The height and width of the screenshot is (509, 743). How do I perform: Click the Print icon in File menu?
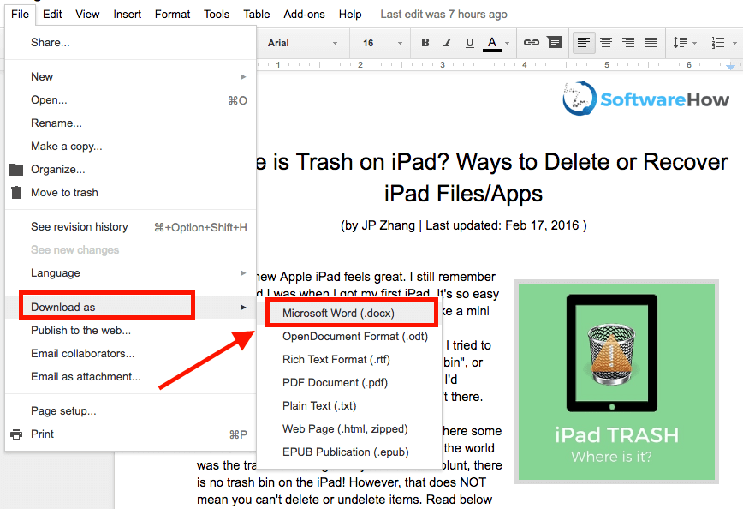[15, 434]
